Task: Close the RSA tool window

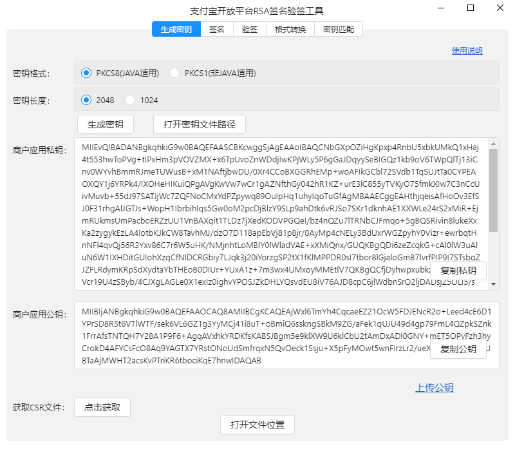Action: pos(500,8)
